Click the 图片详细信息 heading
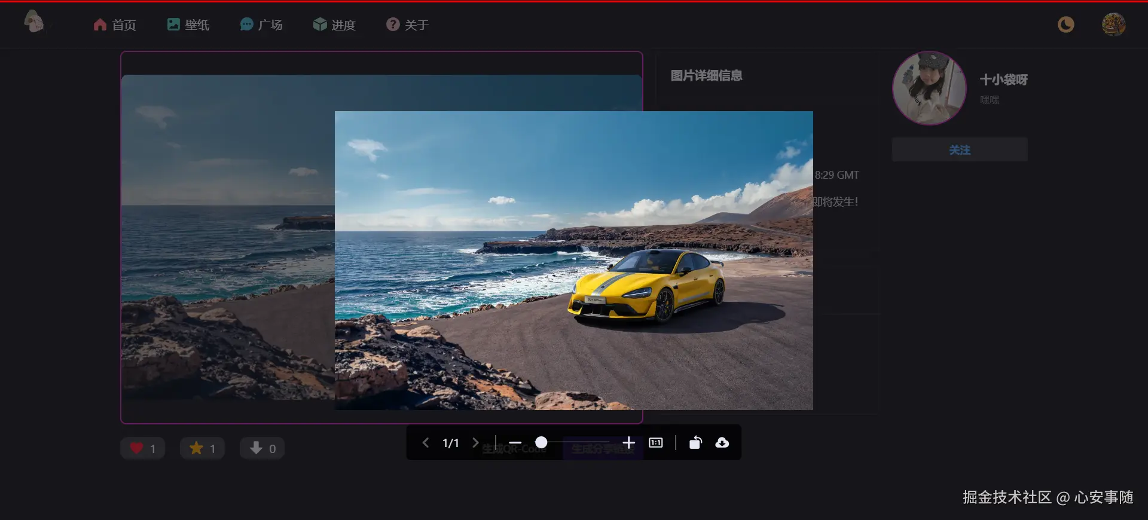The image size is (1148, 520). click(x=706, y=75)
